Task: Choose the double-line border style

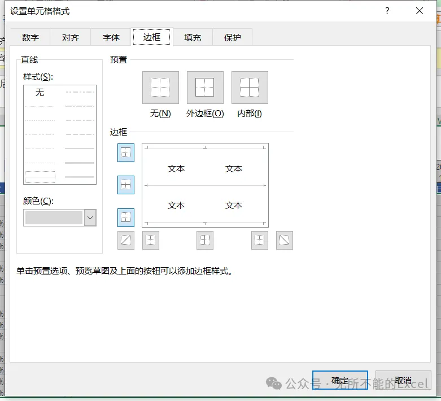Action: (x=80, y=177)
